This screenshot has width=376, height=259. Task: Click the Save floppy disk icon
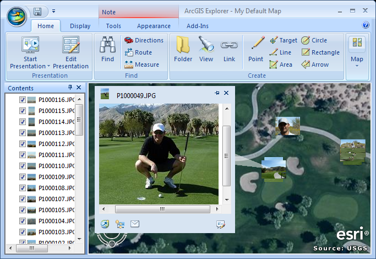click(37, 11)
